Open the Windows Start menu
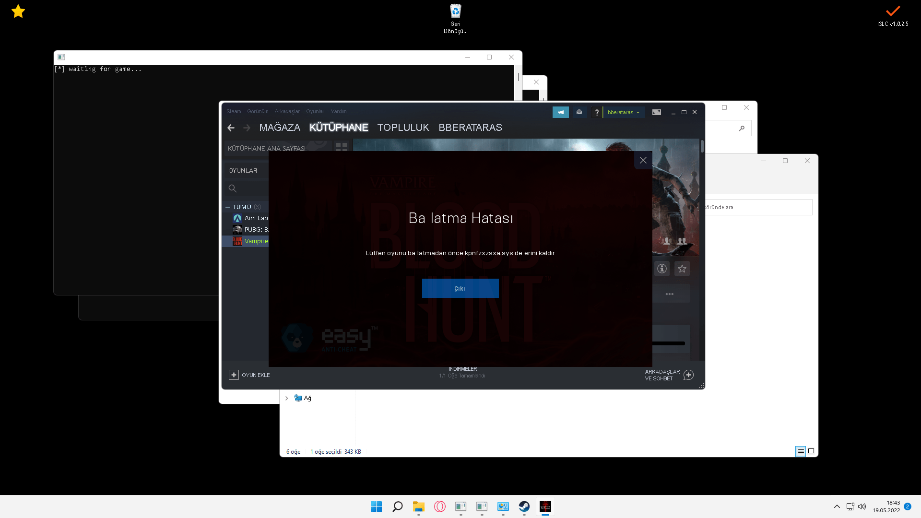Screen dimensions: 921x518 376,506
